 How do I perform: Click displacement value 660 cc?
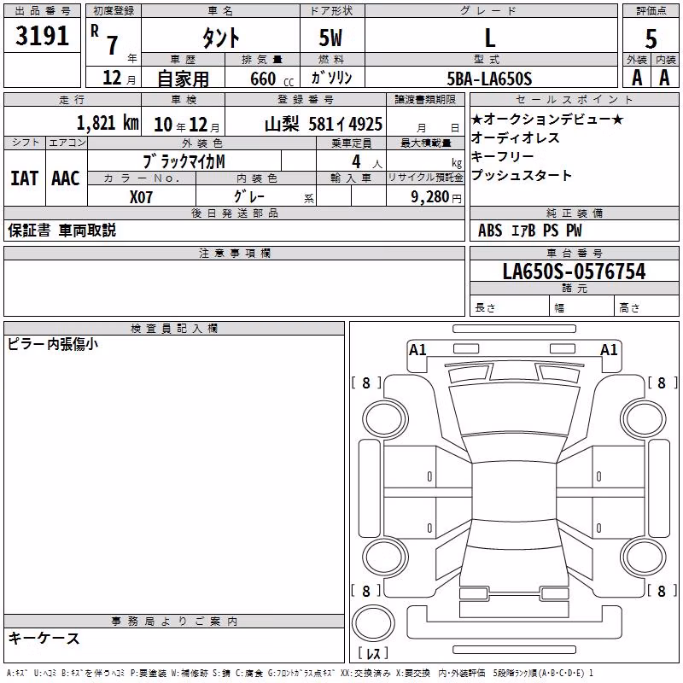(x=271, y=79)
